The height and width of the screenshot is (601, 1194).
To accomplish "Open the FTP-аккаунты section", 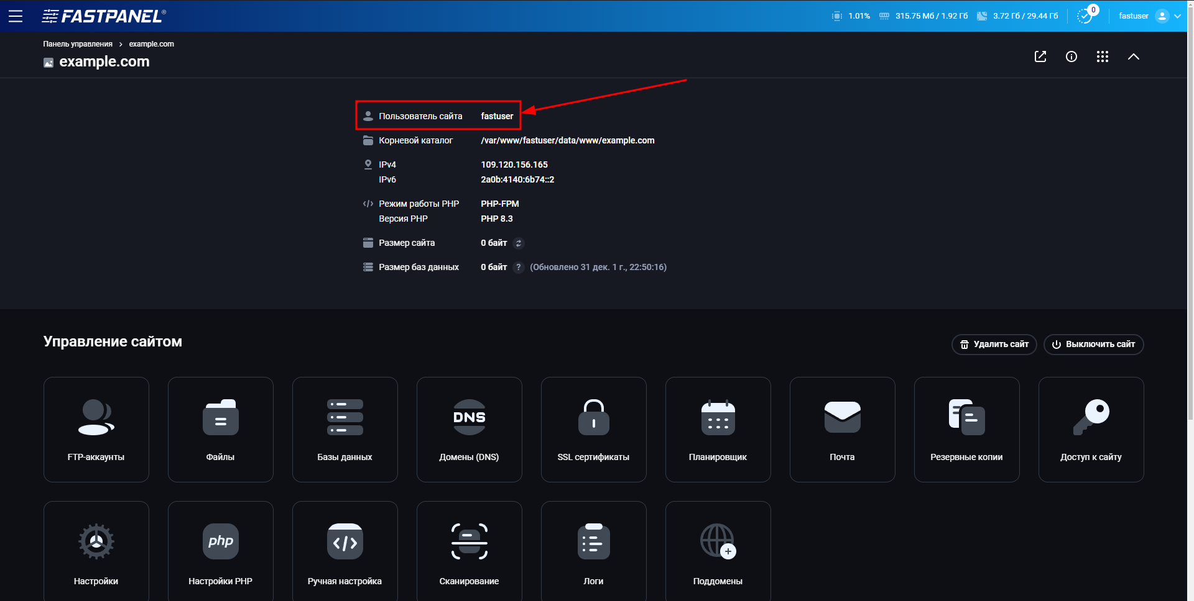I will click(x=96, y=429).
